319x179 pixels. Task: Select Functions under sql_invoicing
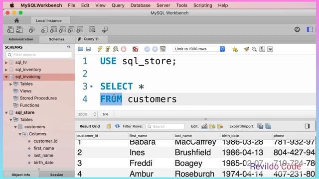[x=29, y=105]
